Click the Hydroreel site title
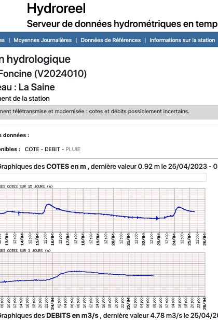The height and width of the screenshot is (322, 218). click(56, 9)
